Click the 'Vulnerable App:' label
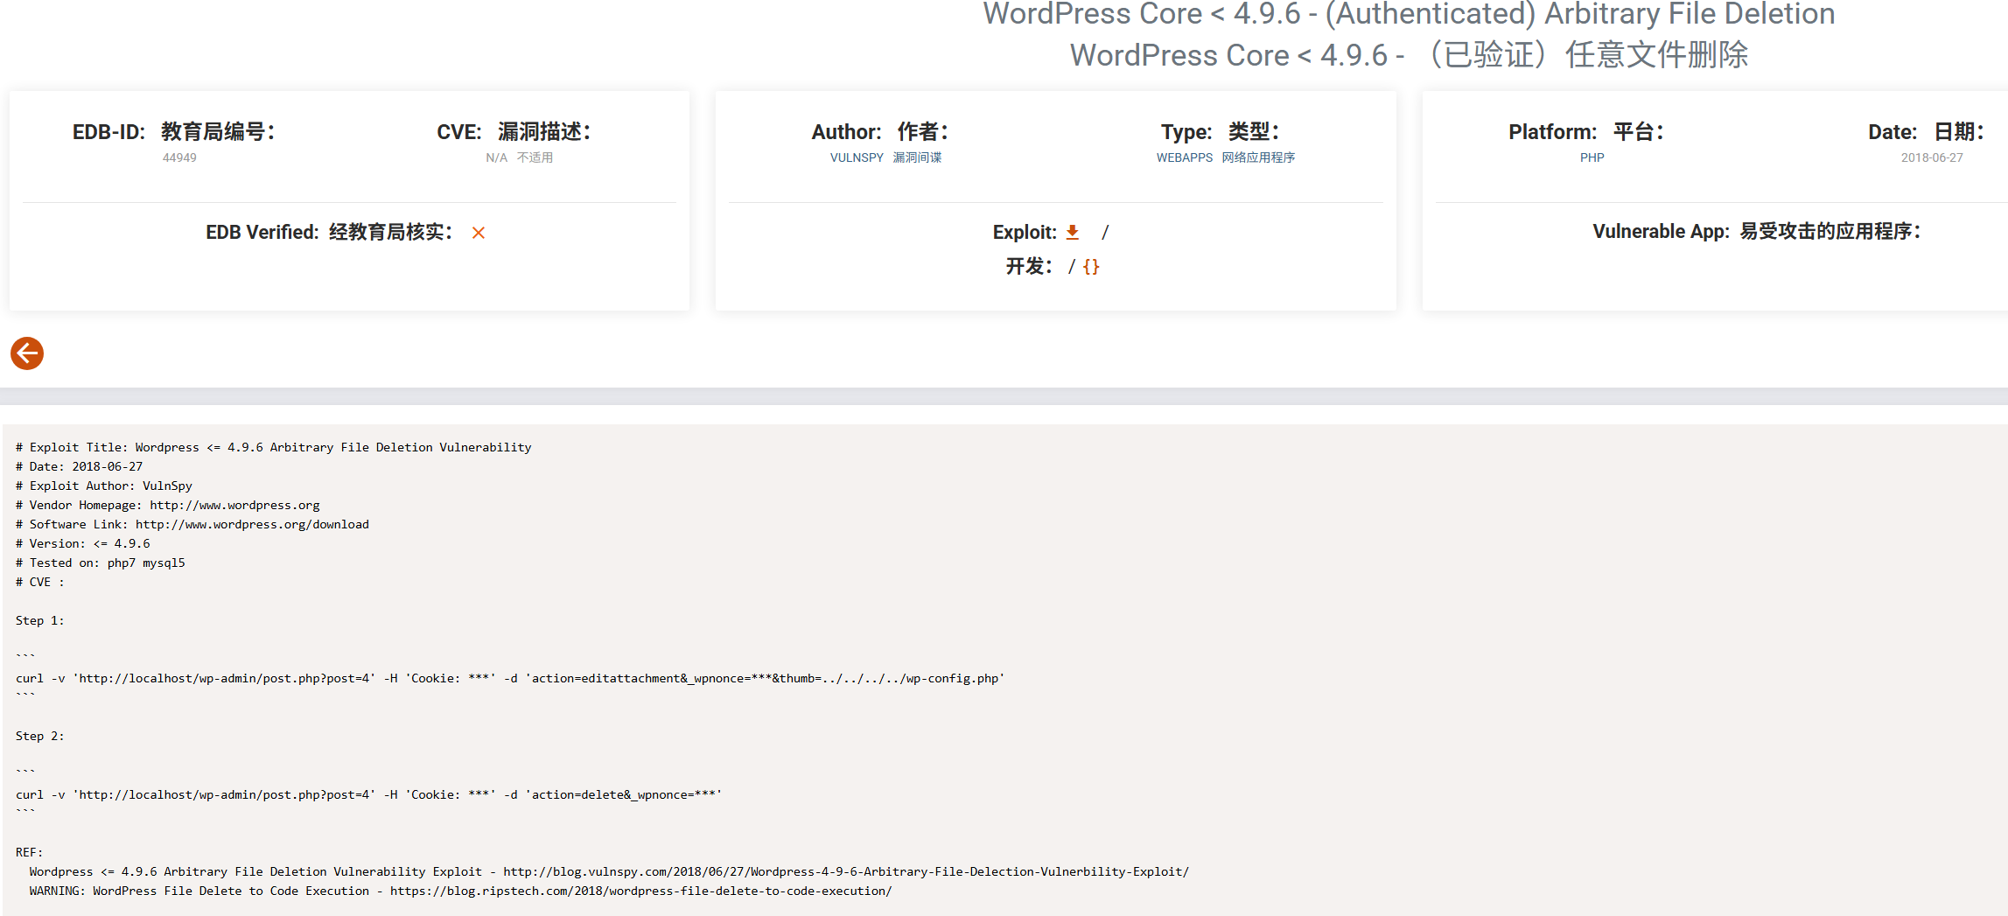 (x=1661, y=232)
